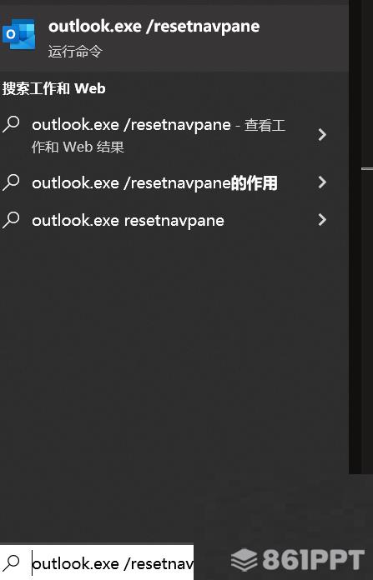Screen dimensions: 373x580
Task: Expand chevron for "查看工作和 Web 结果" suggestion
Action: (x=322, y=135)
